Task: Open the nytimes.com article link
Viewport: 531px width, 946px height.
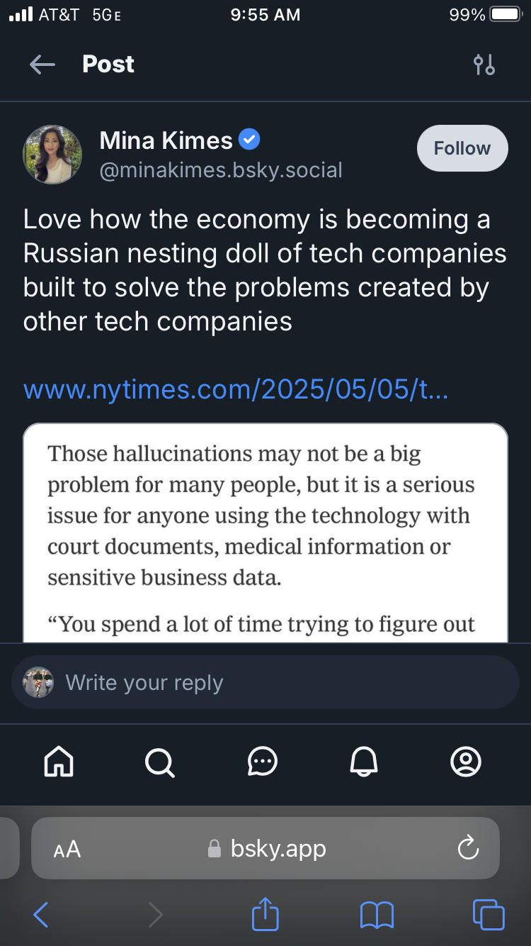Action: (236, 389)
